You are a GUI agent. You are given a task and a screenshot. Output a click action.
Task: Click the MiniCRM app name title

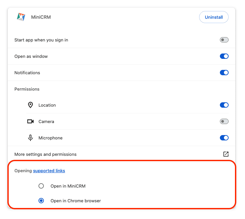(x=41, y=17)
